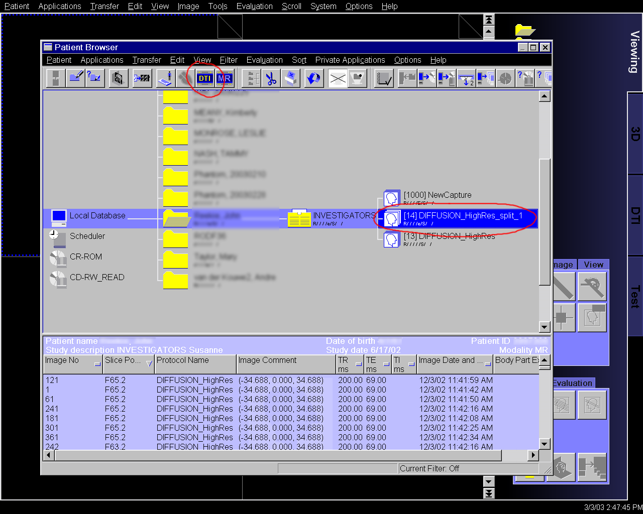Screen dimensions: 643x514
Task: Select image row number 361
Action: 291,437
